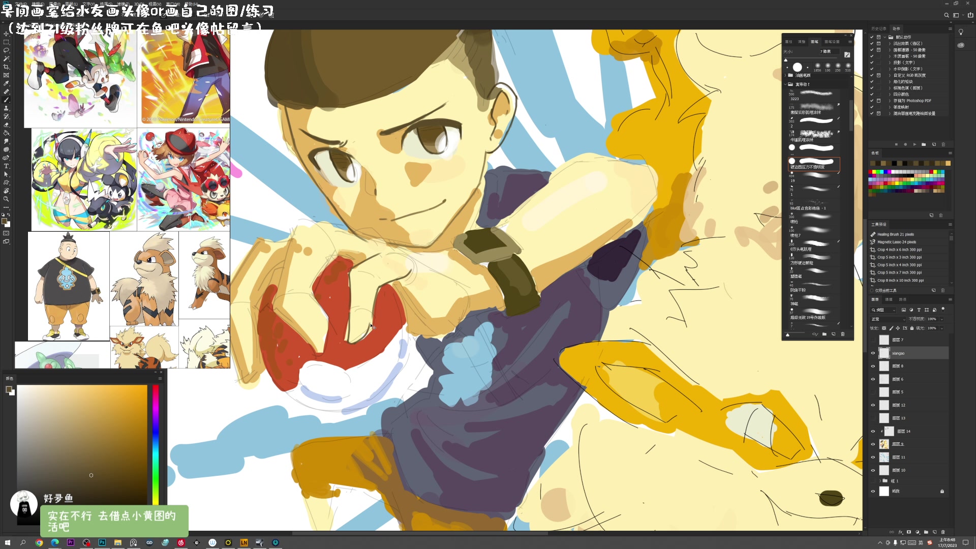This screenshot has height=549, width=976.
Task: Select the Lasso tool
Action: 6,50
